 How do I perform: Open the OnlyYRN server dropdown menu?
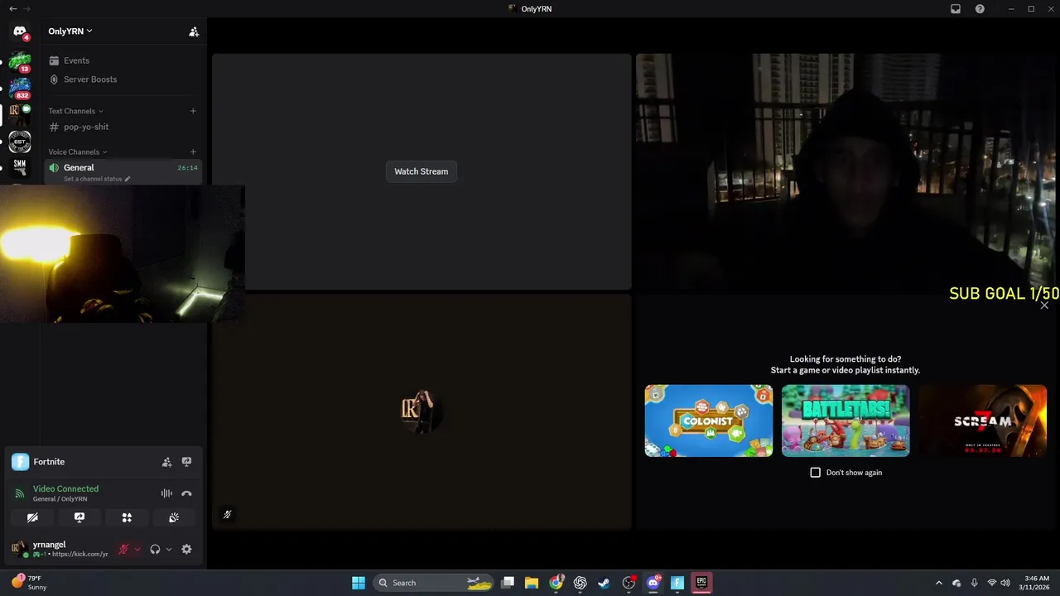coord(70,31)
